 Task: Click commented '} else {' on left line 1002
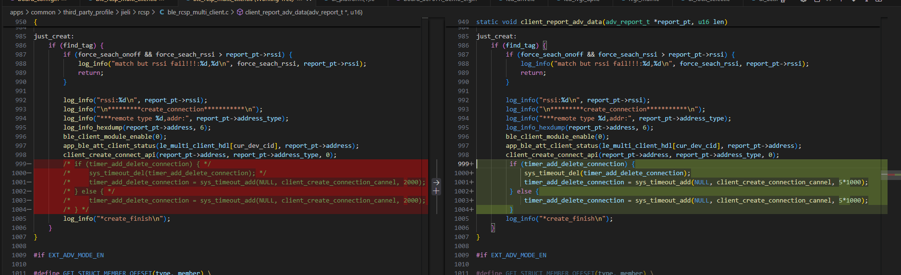point(89,191)
